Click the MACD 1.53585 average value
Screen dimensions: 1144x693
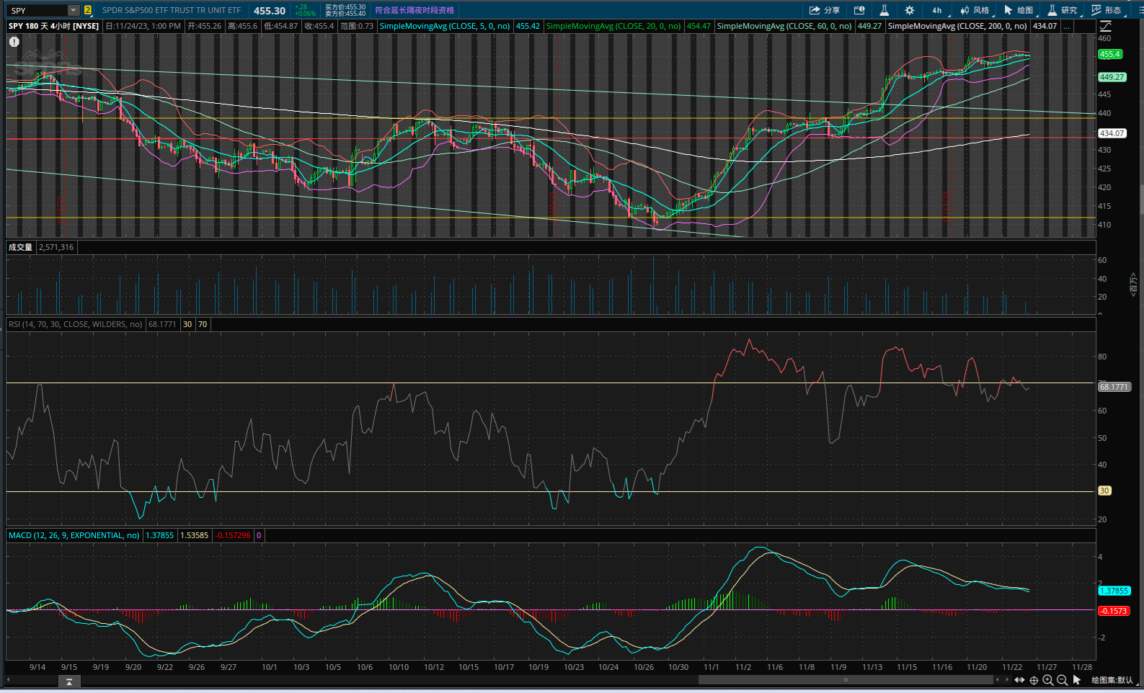(195, 535)
